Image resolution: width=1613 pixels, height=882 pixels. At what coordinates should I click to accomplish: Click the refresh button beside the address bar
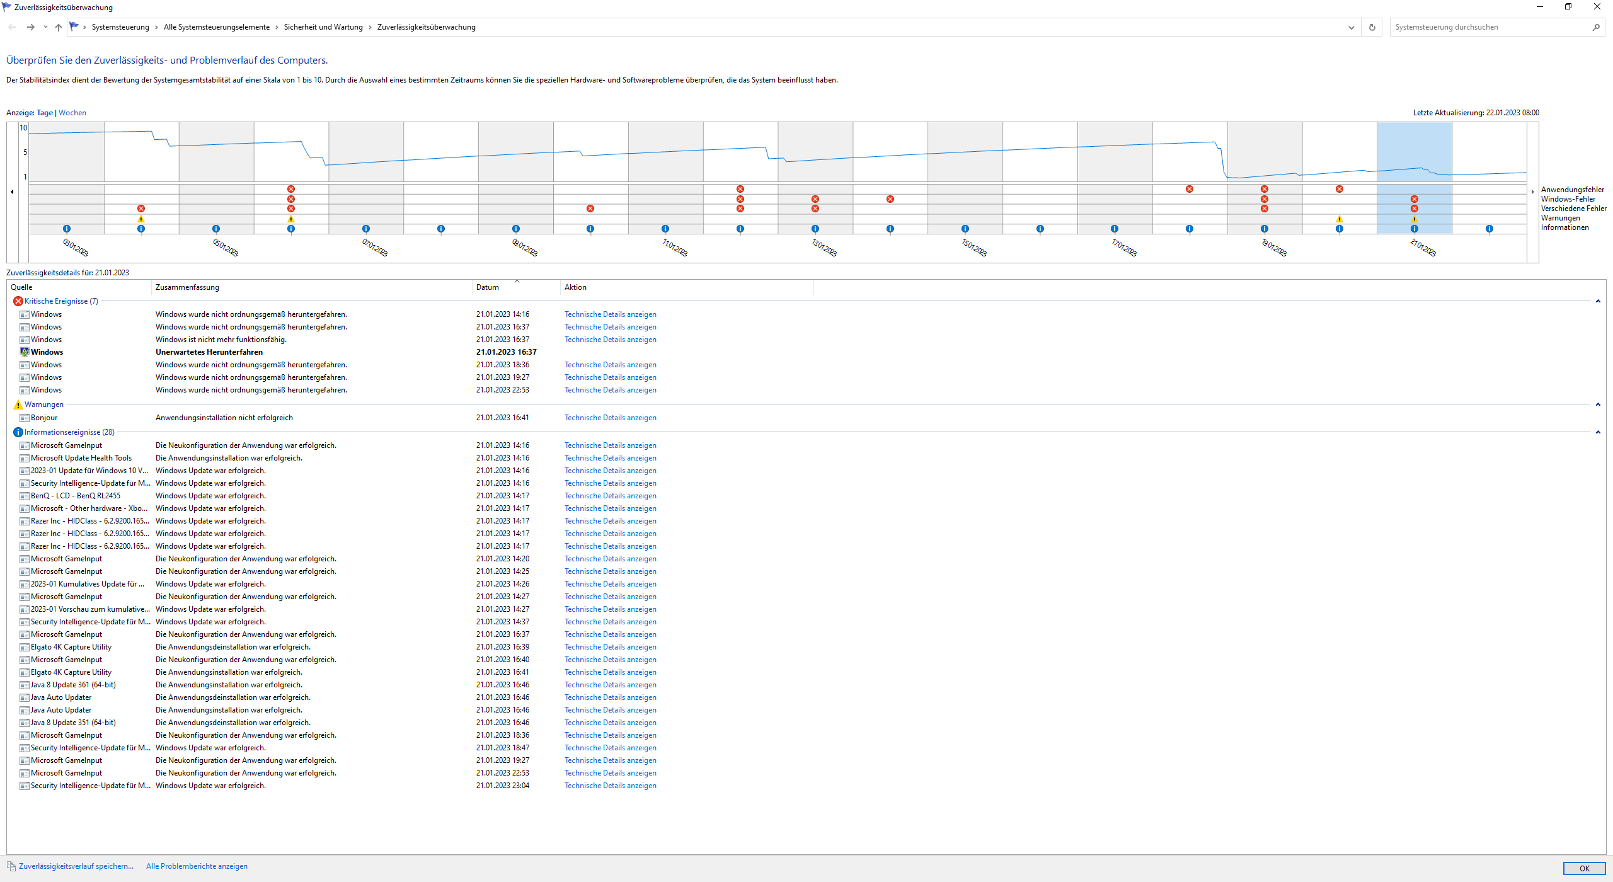1372,27
